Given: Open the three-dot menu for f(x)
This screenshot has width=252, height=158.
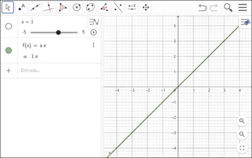Looking at the screenshot, I should click(93, 45).
